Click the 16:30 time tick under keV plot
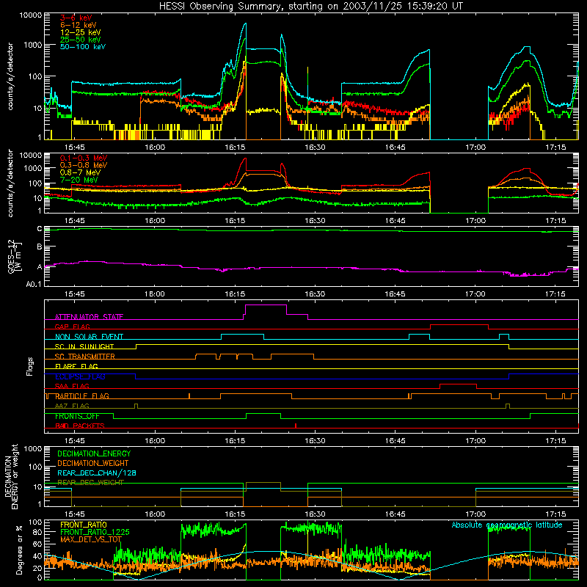The height and width of the screenshot is (587, 587). click(315, 147)
